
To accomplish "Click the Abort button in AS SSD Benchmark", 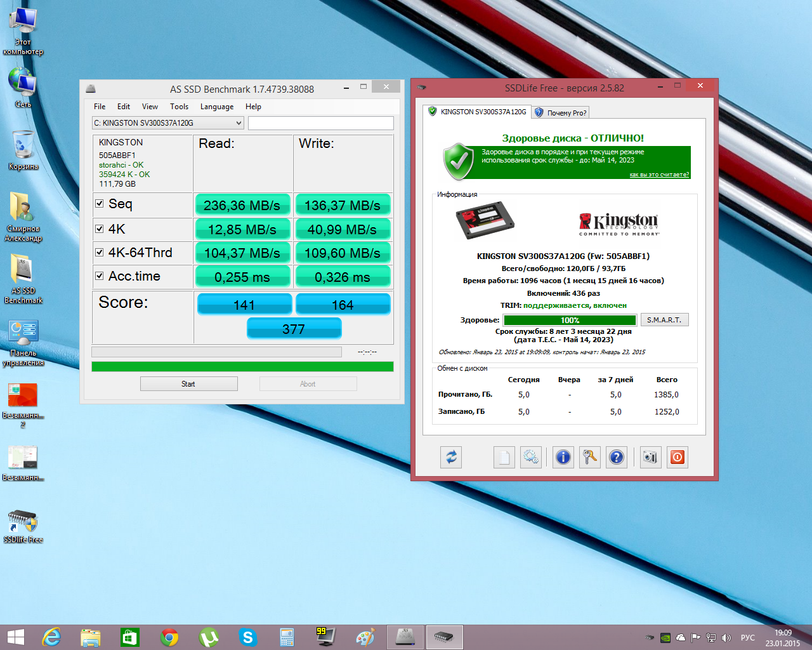I will pyautogui.click(x=308, y=384).
